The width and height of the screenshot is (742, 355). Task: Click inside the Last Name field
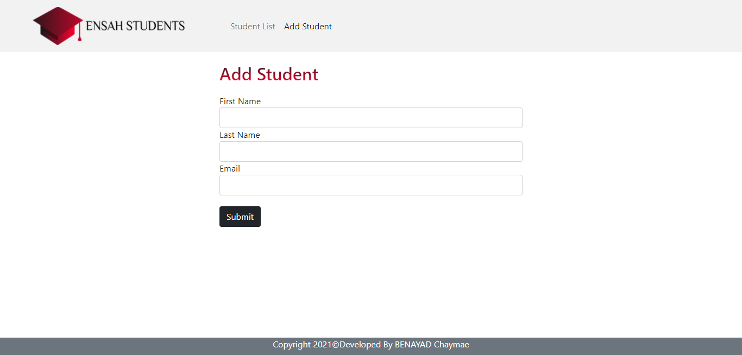pos(370,151)
